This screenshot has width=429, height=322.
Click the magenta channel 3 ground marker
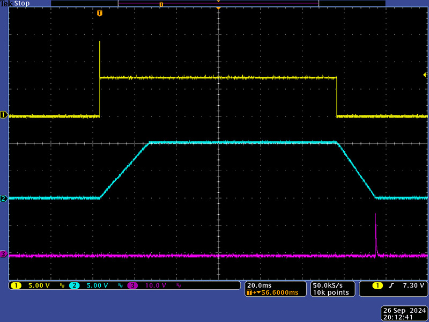4,254
